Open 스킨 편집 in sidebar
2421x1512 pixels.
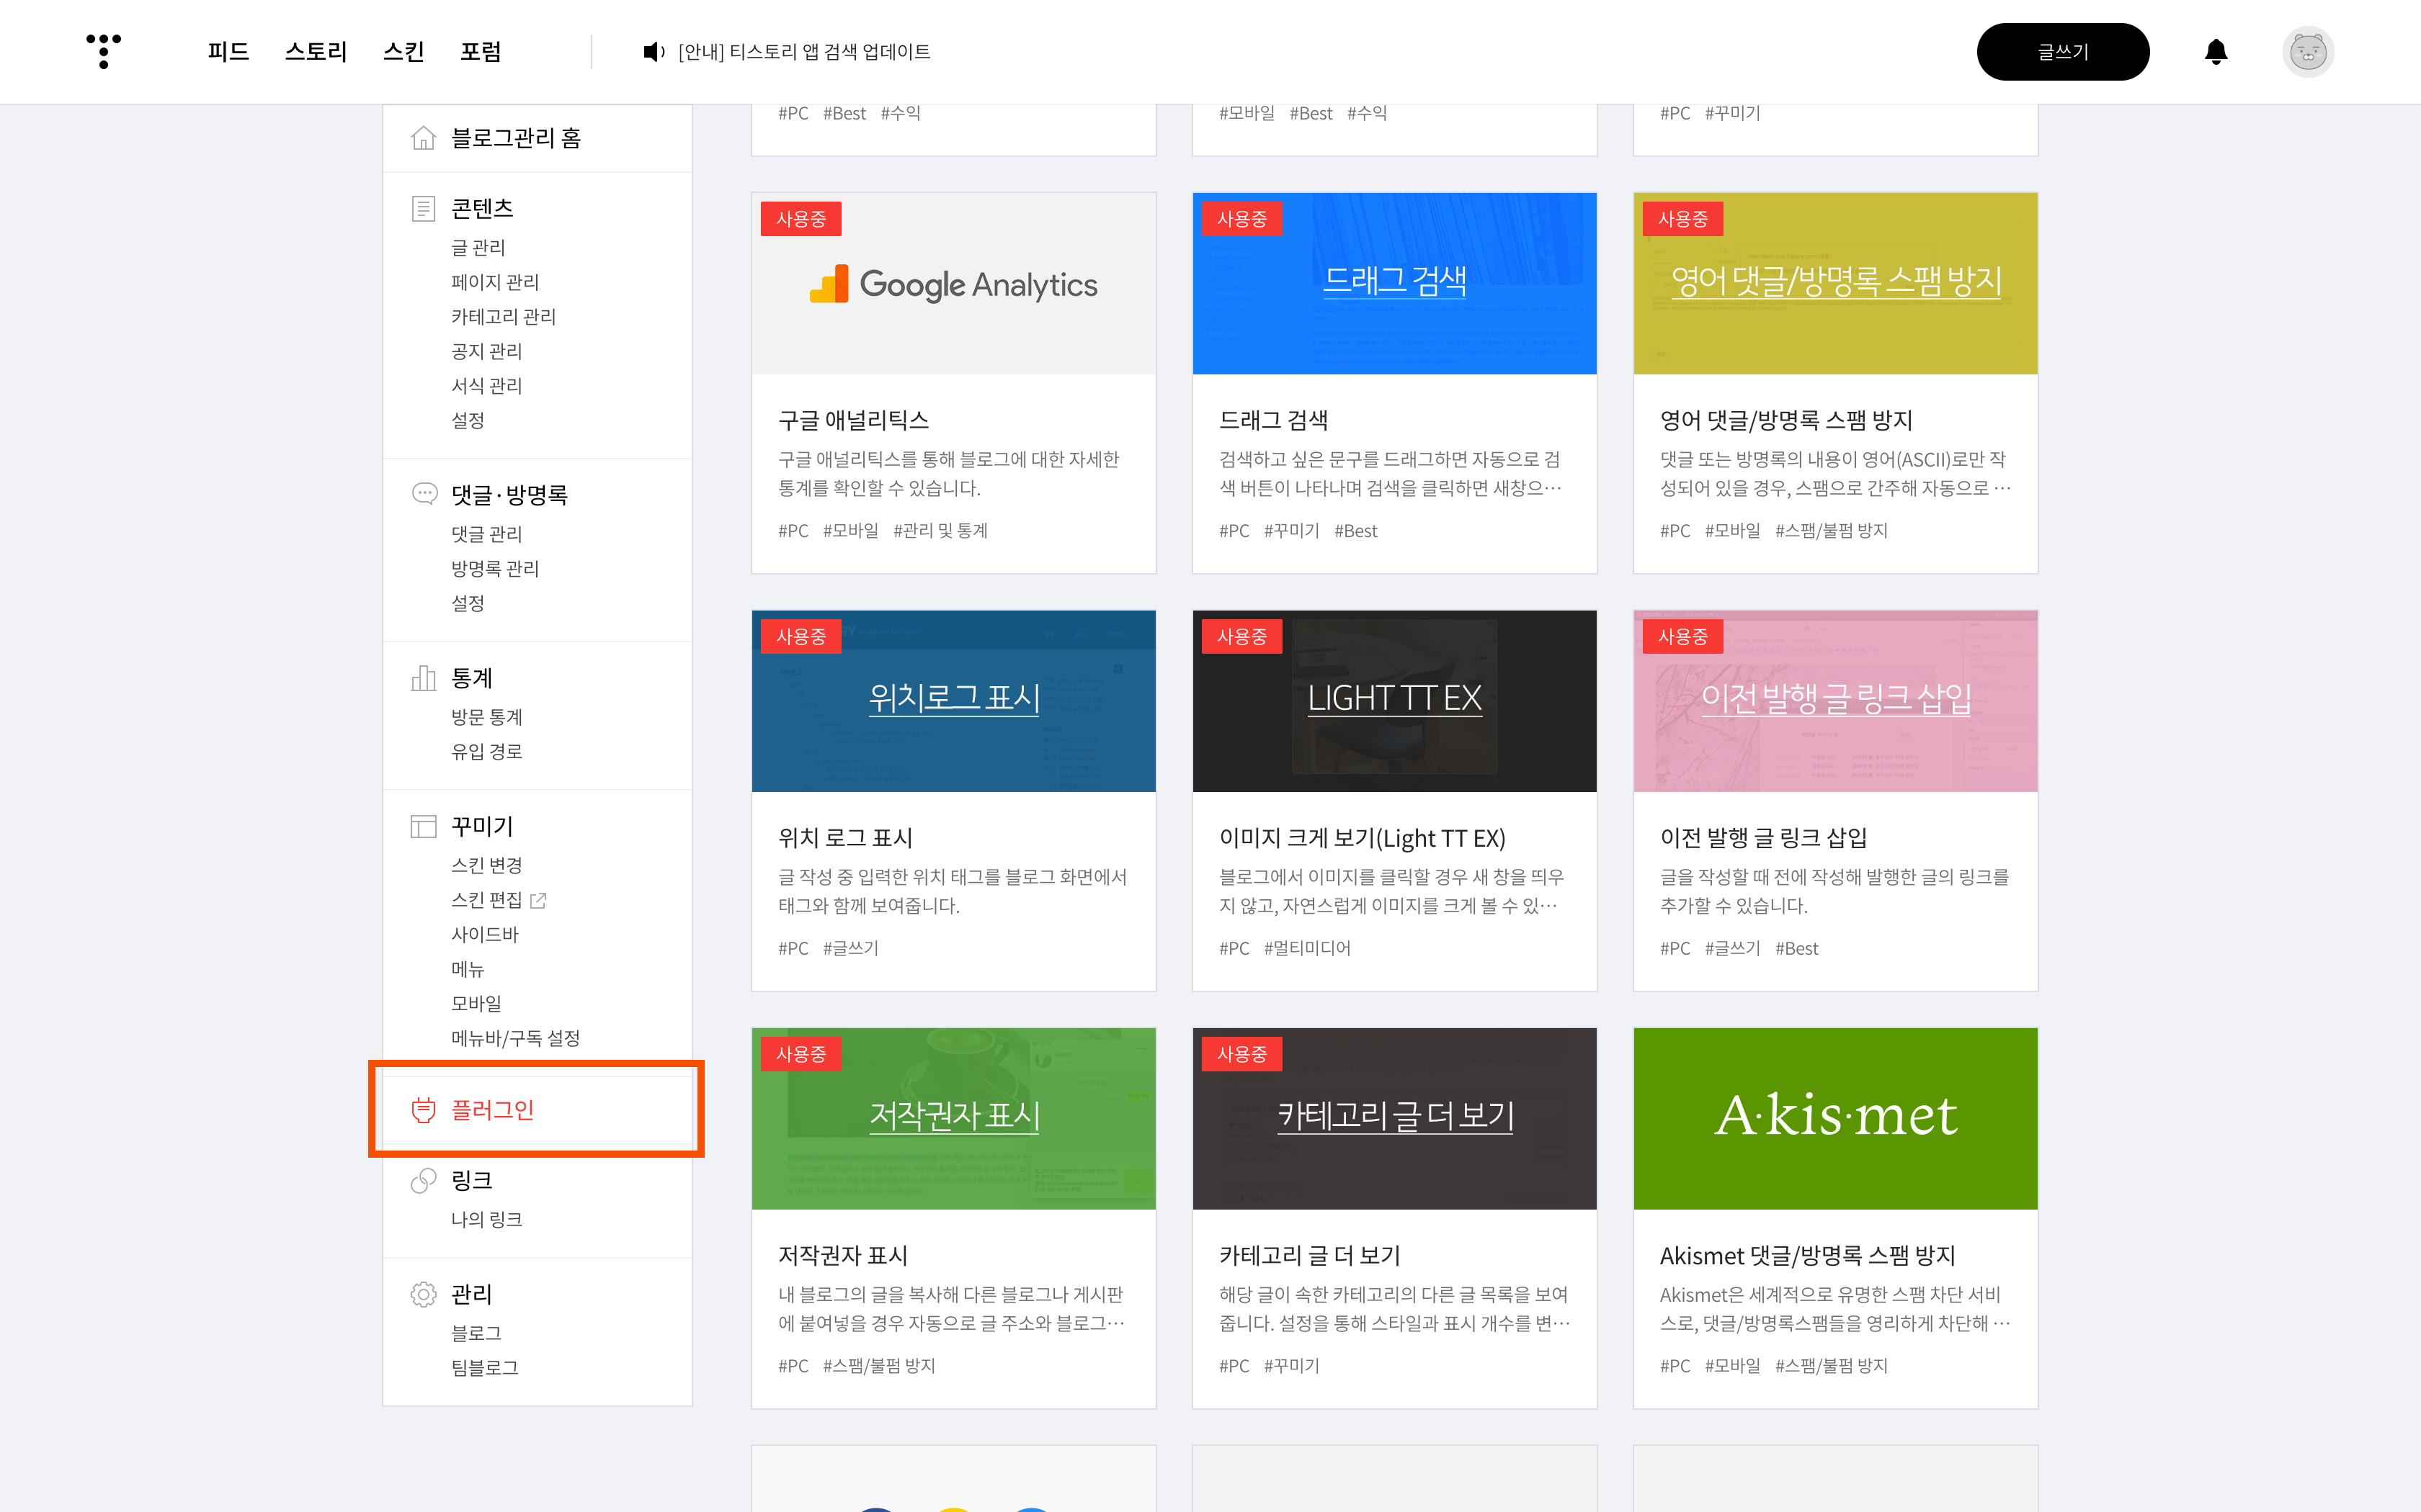click(x=486, y=900)
